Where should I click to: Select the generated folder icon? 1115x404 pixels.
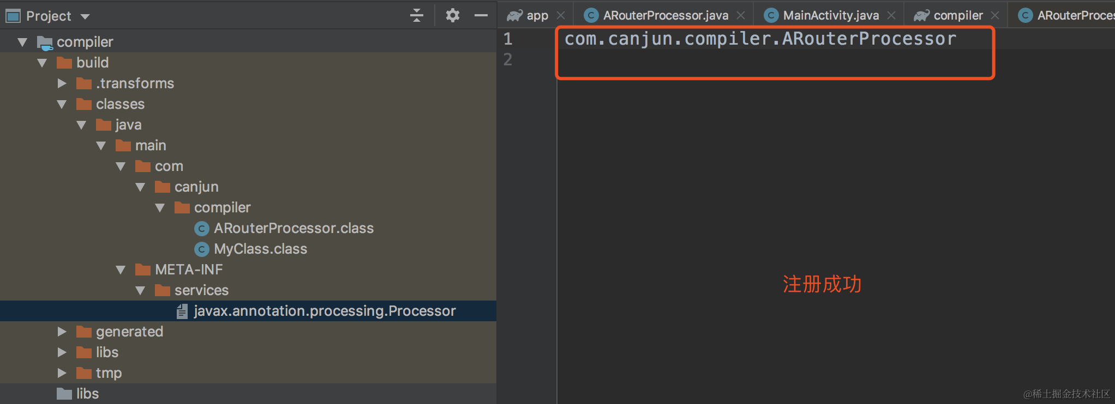[84, 332]
